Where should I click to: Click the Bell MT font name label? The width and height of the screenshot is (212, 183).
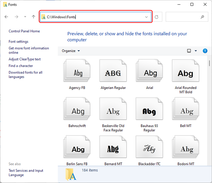click(x=185, y=126)
